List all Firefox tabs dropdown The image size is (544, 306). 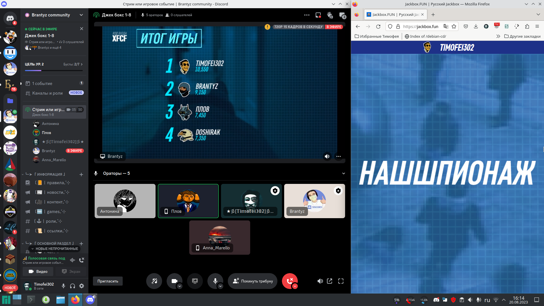[538, 14]
